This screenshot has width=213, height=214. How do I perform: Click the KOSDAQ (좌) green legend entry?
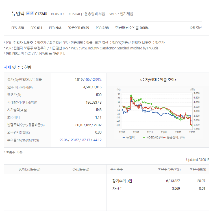tap(153, 137)
